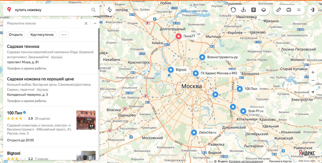Click the sign-in icon
The width and height of the screenshot is (322, 163).
click(x=313, y=10)
